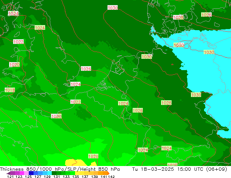The image size is (231, 178).
Task: Click the "(06+09)" forecast run text
Action: pyautogui.click(x=216, y=169)
